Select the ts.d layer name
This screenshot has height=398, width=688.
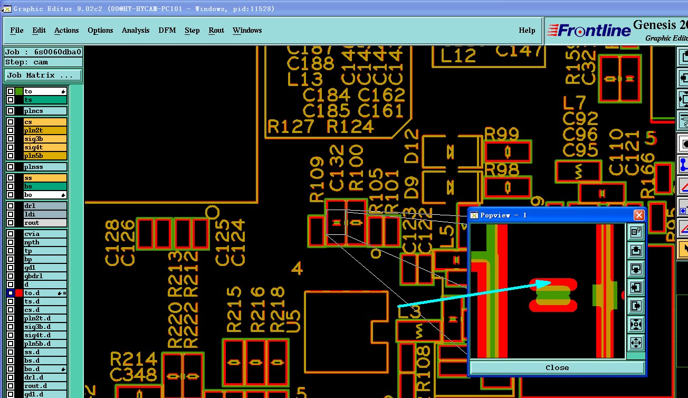[45, 301]
